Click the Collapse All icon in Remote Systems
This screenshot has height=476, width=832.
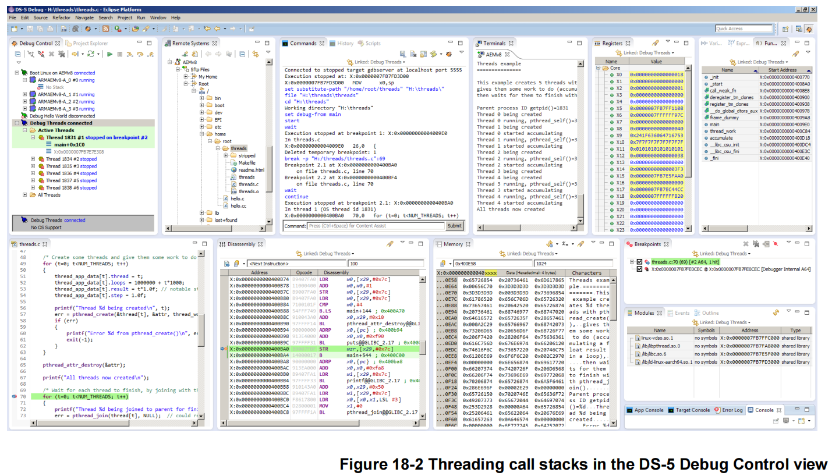[242, 54]
